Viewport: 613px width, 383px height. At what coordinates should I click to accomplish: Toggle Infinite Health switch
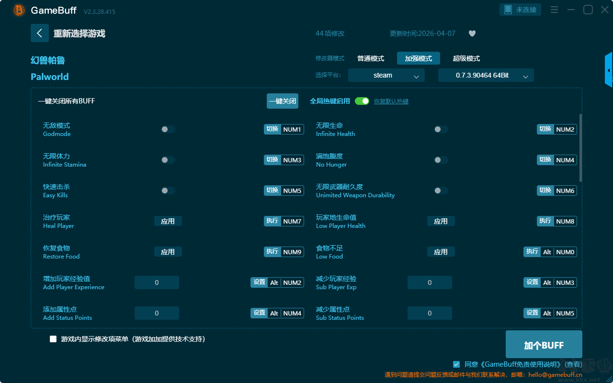coord(441,129)
